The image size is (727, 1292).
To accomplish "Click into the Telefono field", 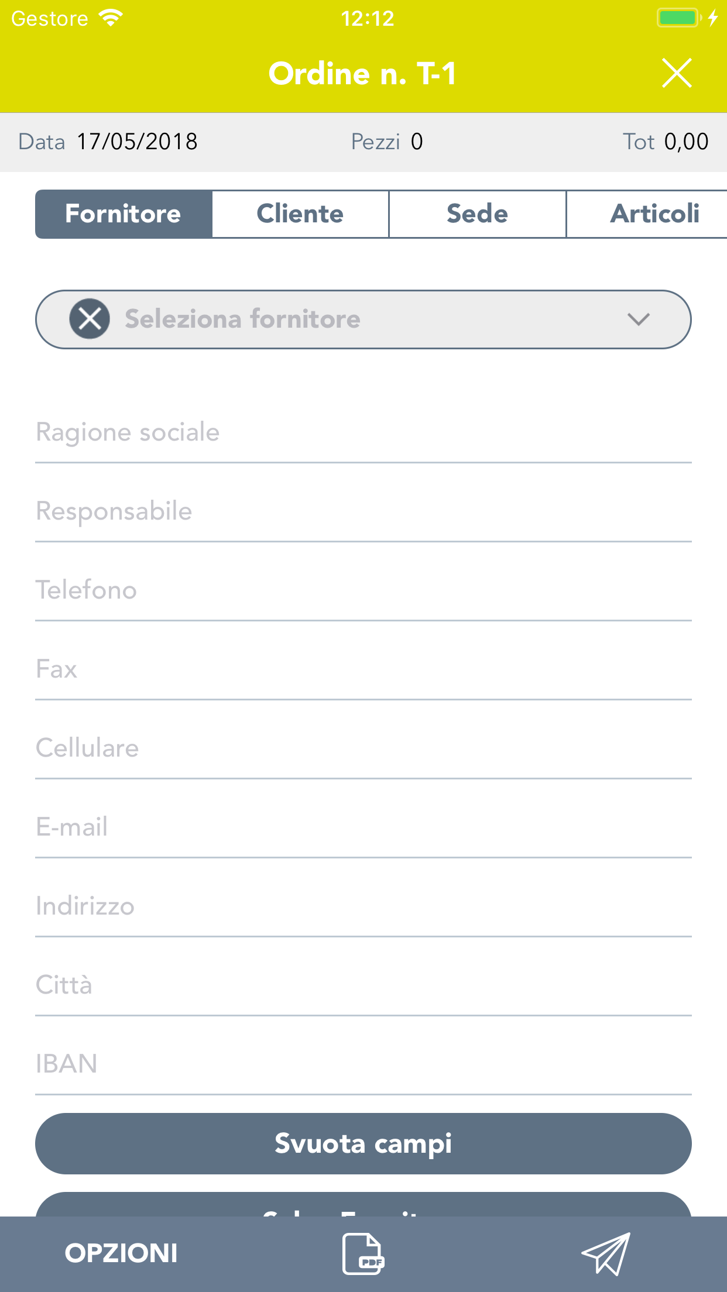I will pos(363,591).
